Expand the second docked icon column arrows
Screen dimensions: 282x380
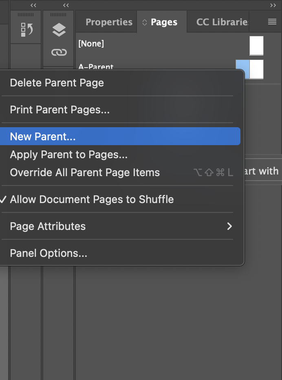[x=66, y=5]
